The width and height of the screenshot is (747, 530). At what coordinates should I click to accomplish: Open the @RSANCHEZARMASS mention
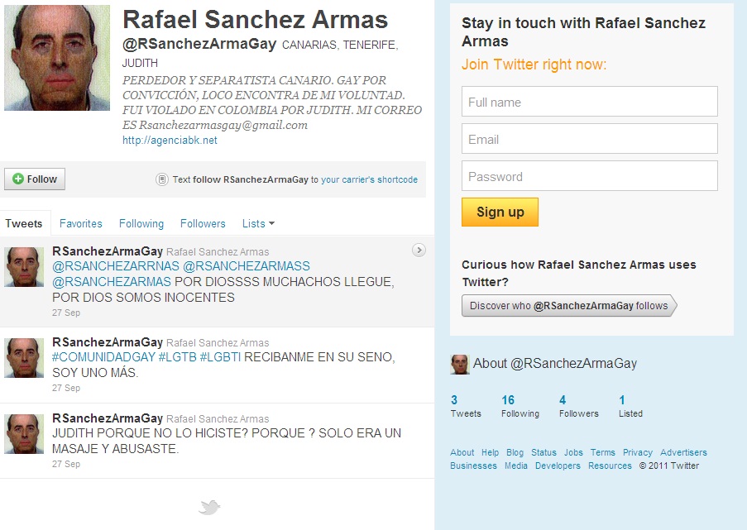tap(247, 265)
